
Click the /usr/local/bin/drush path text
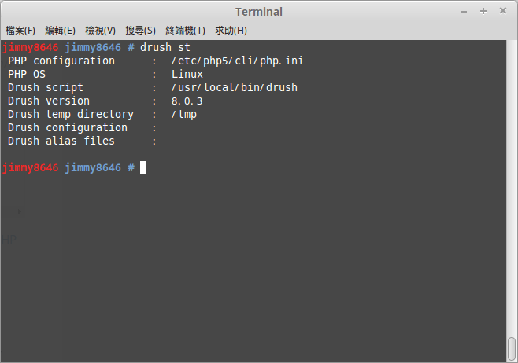click(x=235, y=88)
